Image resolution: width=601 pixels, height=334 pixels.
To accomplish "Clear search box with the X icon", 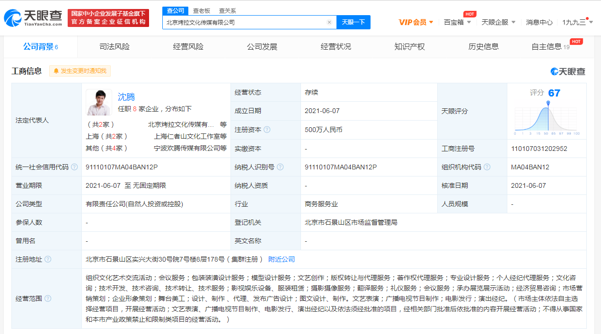I will click(329, 22).
